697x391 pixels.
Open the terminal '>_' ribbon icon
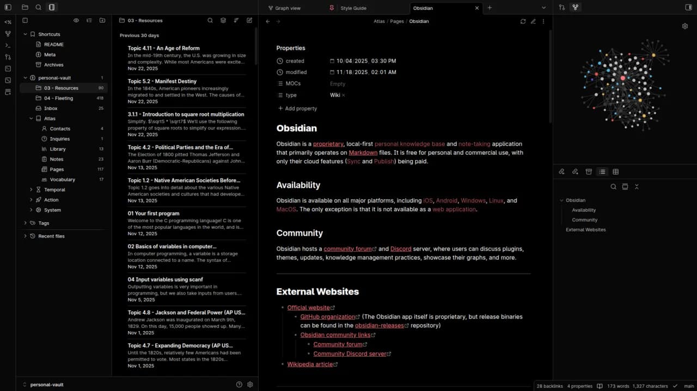(x=8, y=45)
